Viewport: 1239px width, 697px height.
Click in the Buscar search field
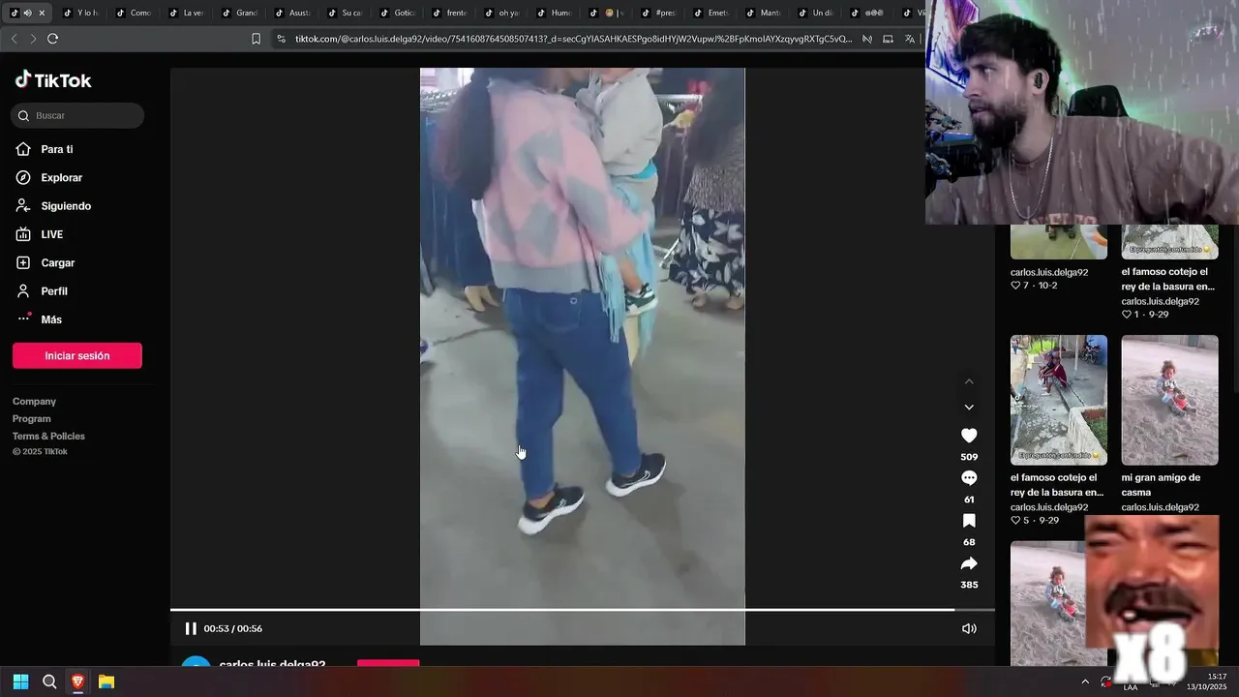coord(77,115)
